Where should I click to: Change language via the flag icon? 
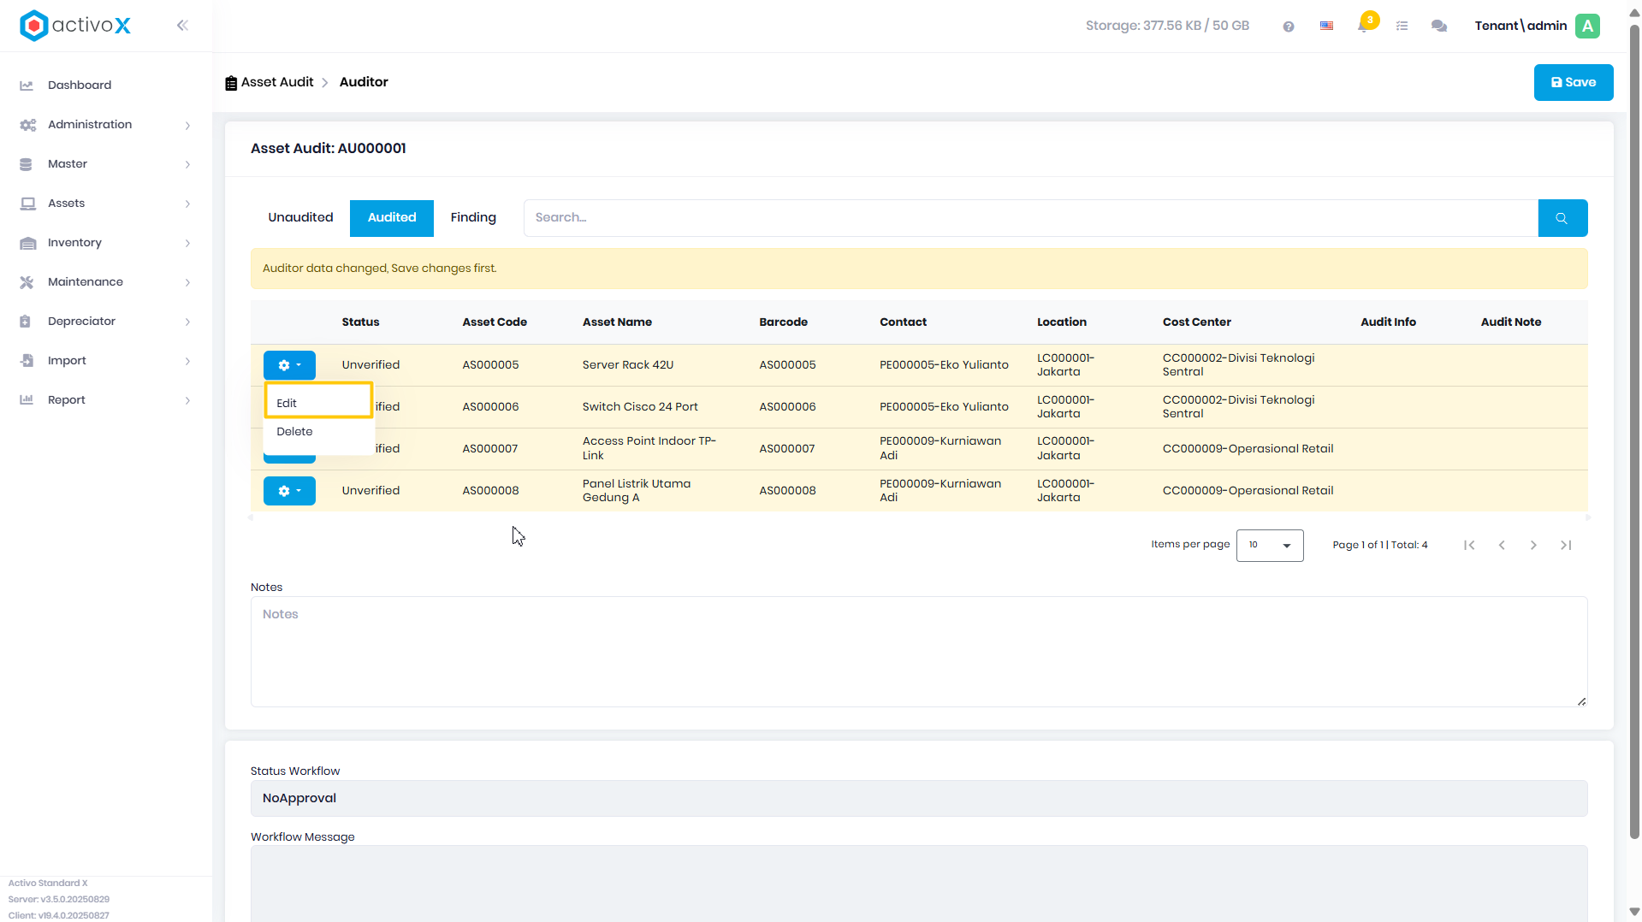pyautogui.click(x=1326, y=26)
